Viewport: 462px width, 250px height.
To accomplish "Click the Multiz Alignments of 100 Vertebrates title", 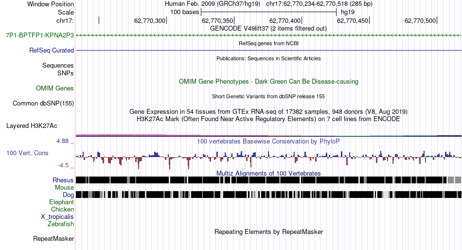I will tap(268, 173).
